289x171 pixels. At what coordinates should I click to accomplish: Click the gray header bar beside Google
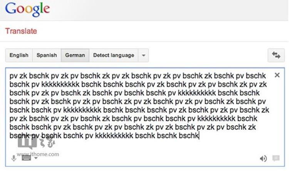[x=173, y=10]
